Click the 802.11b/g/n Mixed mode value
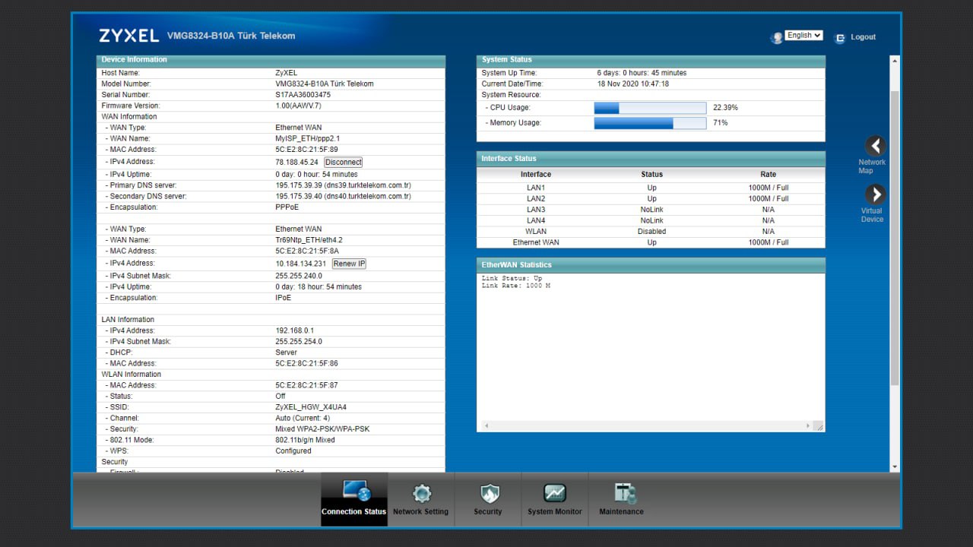Viewport: 973px width, 547px height. (305, 440)
